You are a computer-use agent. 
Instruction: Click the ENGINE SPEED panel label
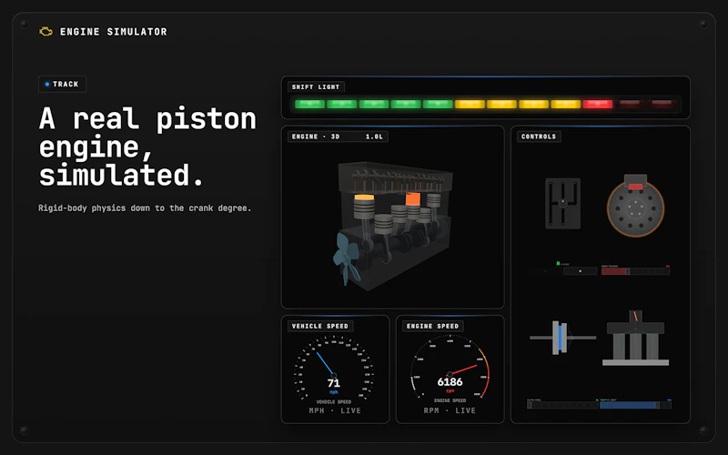pyautogui.click(x=433, y=326)
